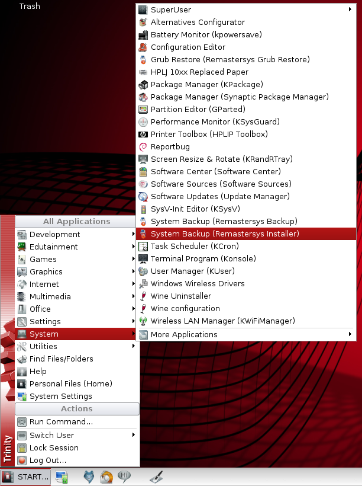This screenshot has width=362, height=486.
Task: Click the Update Manager globe icon
Action: [x=143, y=197]
